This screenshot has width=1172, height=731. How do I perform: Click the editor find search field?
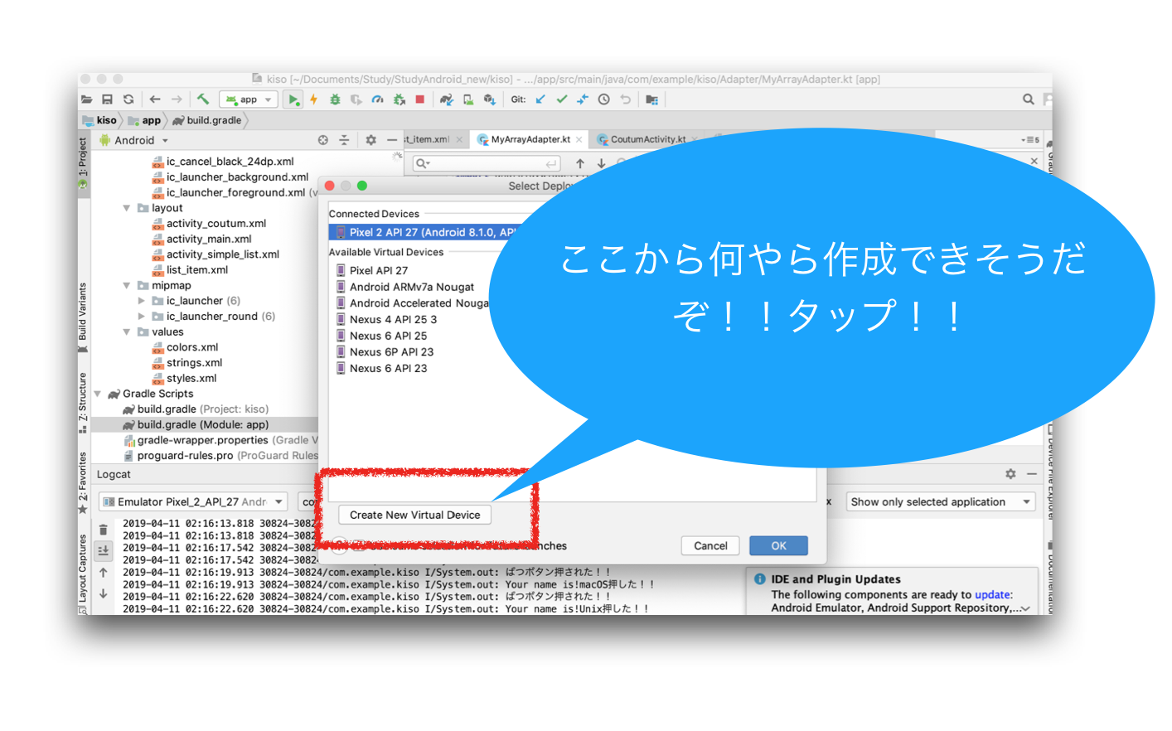click(x=487, y=163)
